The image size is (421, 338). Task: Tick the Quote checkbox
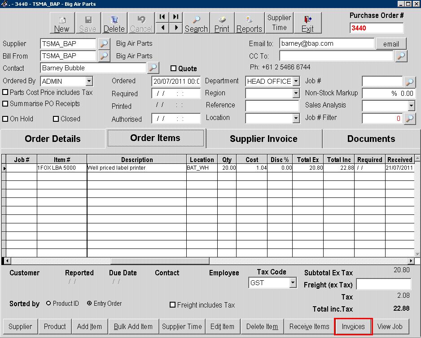coord(174,68)
